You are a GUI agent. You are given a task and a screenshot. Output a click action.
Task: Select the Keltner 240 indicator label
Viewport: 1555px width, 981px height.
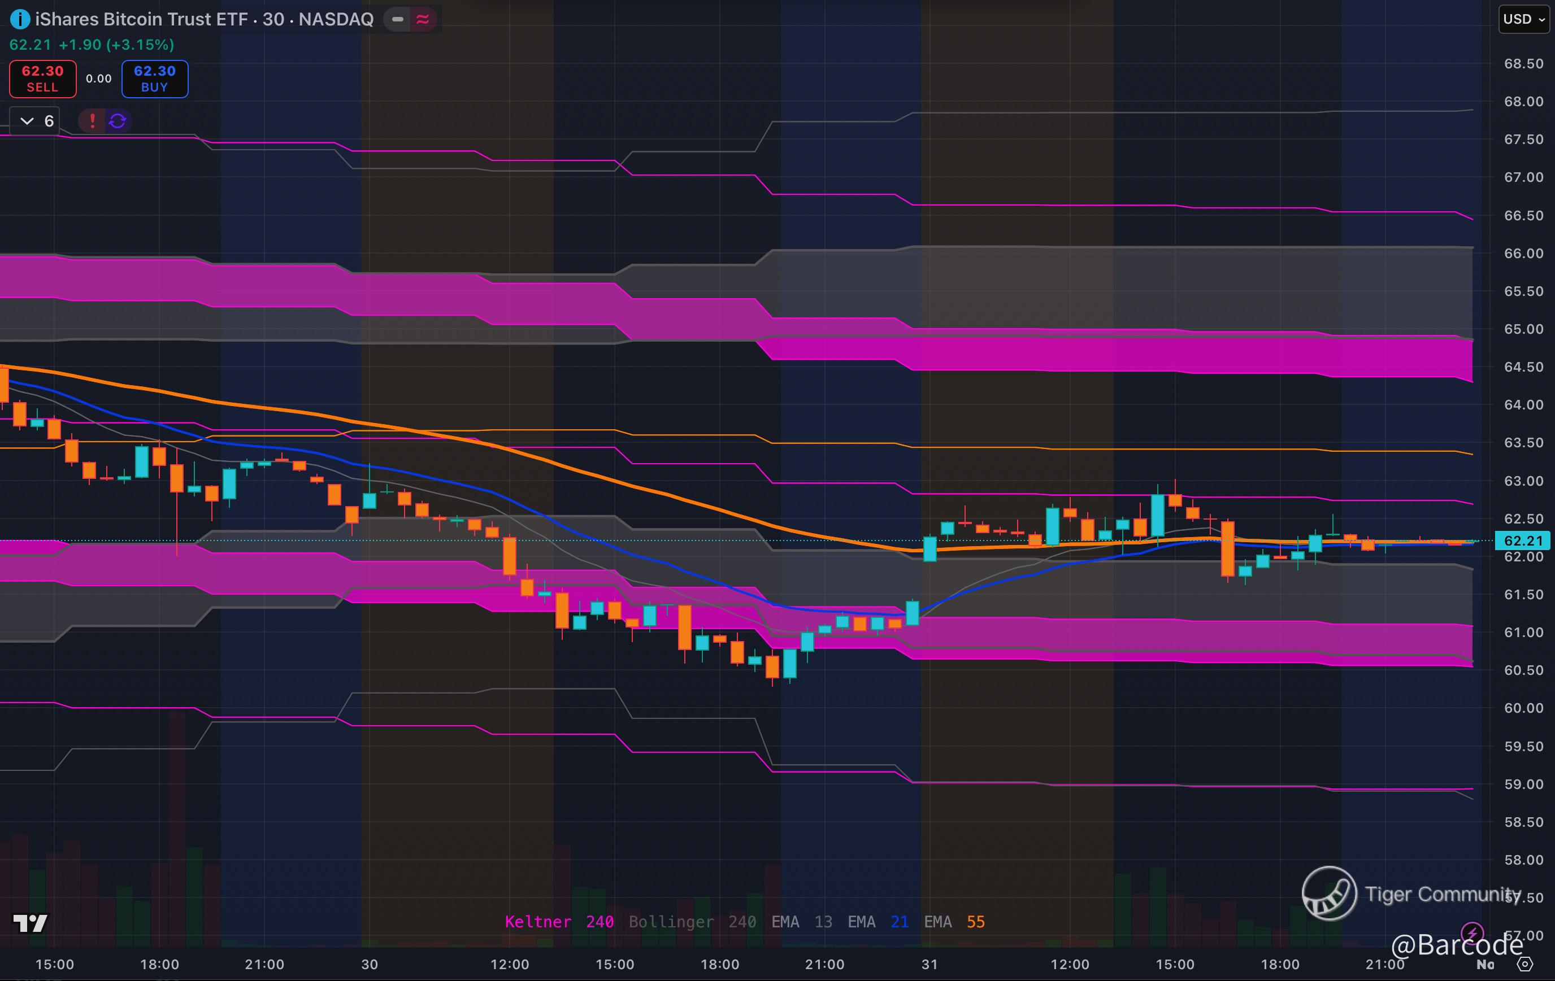coord(559,922)
